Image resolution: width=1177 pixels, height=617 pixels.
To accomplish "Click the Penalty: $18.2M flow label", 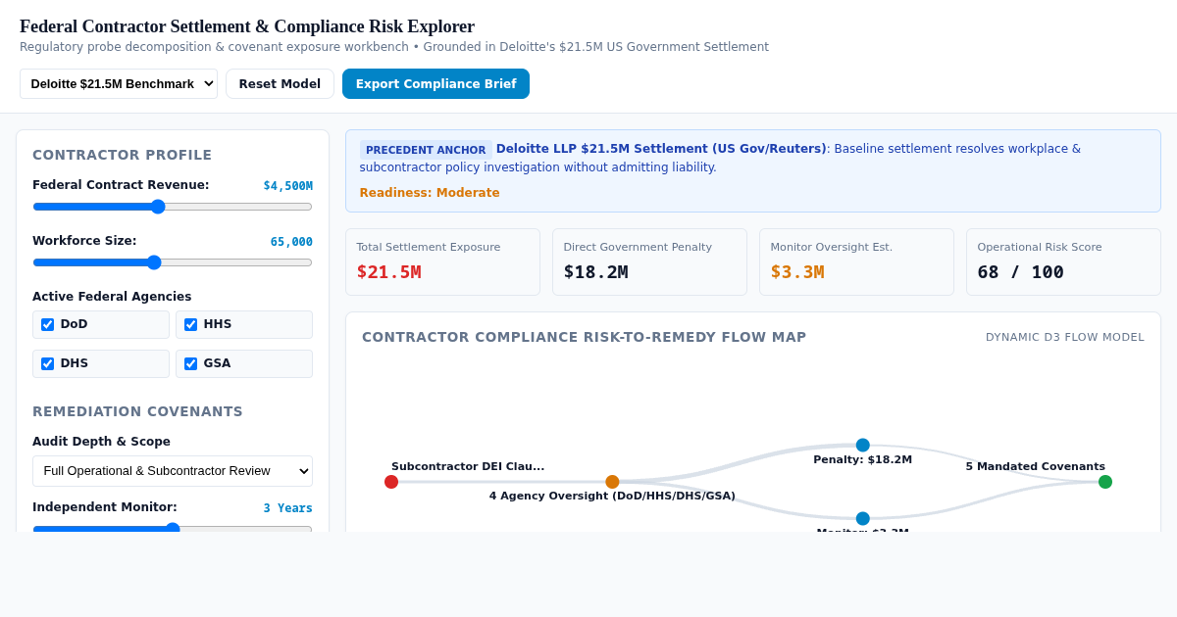I will click(862, 460).
